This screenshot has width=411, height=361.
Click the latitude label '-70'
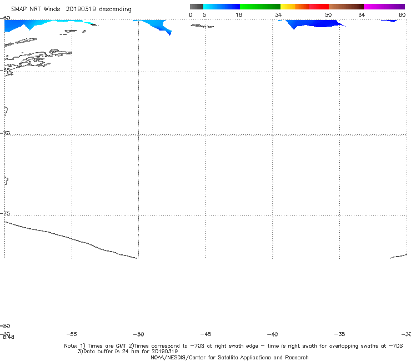click(x=5, y=133)
